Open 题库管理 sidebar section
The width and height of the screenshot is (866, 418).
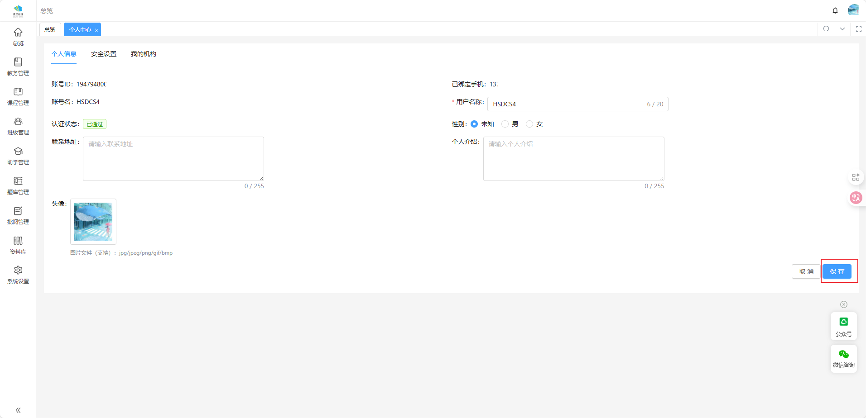(18, 186)
